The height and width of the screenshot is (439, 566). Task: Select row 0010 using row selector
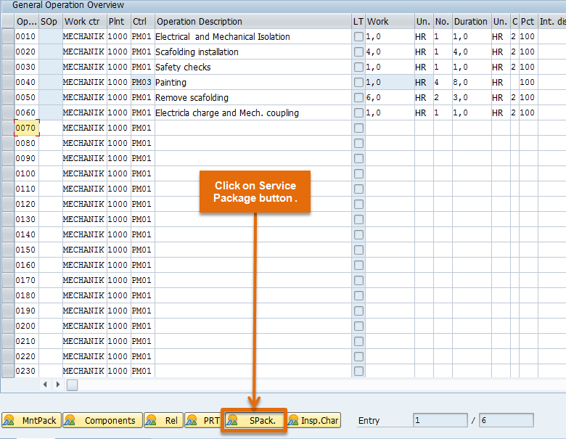8,37
